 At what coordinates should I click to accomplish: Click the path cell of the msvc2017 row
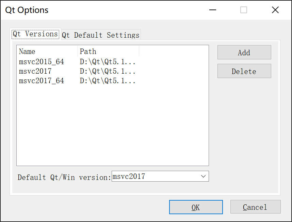[x=108, y=71]
